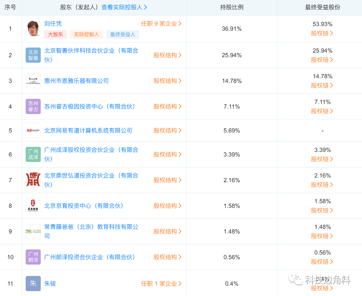Click the 鼎世弘道 red 鼎 logo icon
The height and width of the screenshot is (296, 362).
(33, 180)
